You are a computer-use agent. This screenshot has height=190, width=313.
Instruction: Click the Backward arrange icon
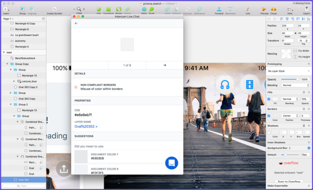pyautogui.click(x=230, y=9)
